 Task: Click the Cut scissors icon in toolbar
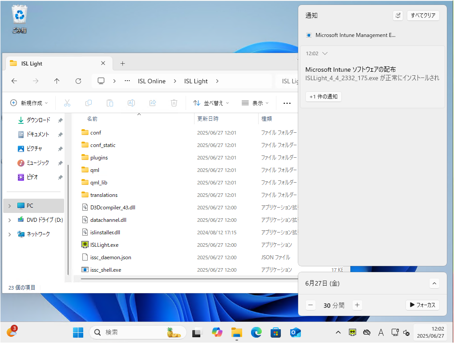(x=67, y=103)
